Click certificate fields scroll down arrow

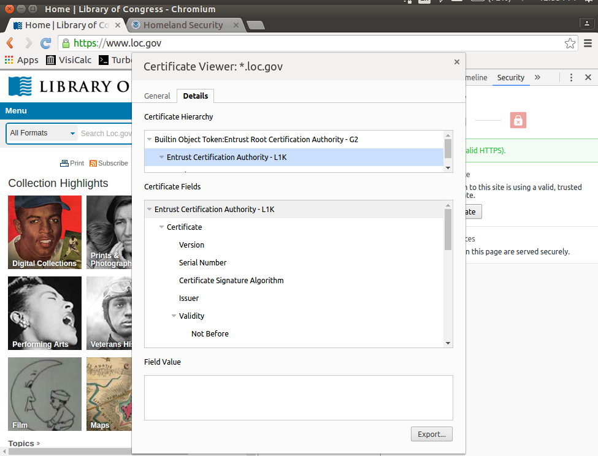click(448, 343)
